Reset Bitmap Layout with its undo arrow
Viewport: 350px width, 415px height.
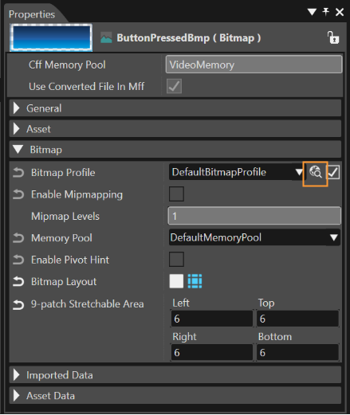click(x=18, y=281)
